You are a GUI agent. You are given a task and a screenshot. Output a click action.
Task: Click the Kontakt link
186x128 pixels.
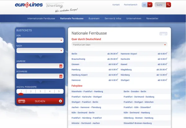[x=116, y=5]
